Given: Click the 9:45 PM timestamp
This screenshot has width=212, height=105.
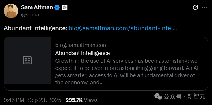Looking at the screenshot, I should pyautogui.click(x=14, y=100).
